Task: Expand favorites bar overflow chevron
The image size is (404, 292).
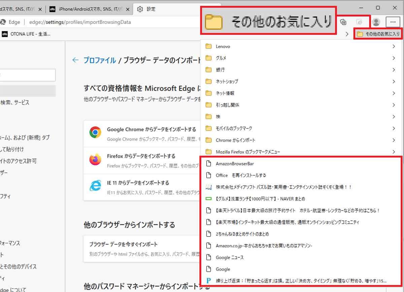Action: pos(347,34)
